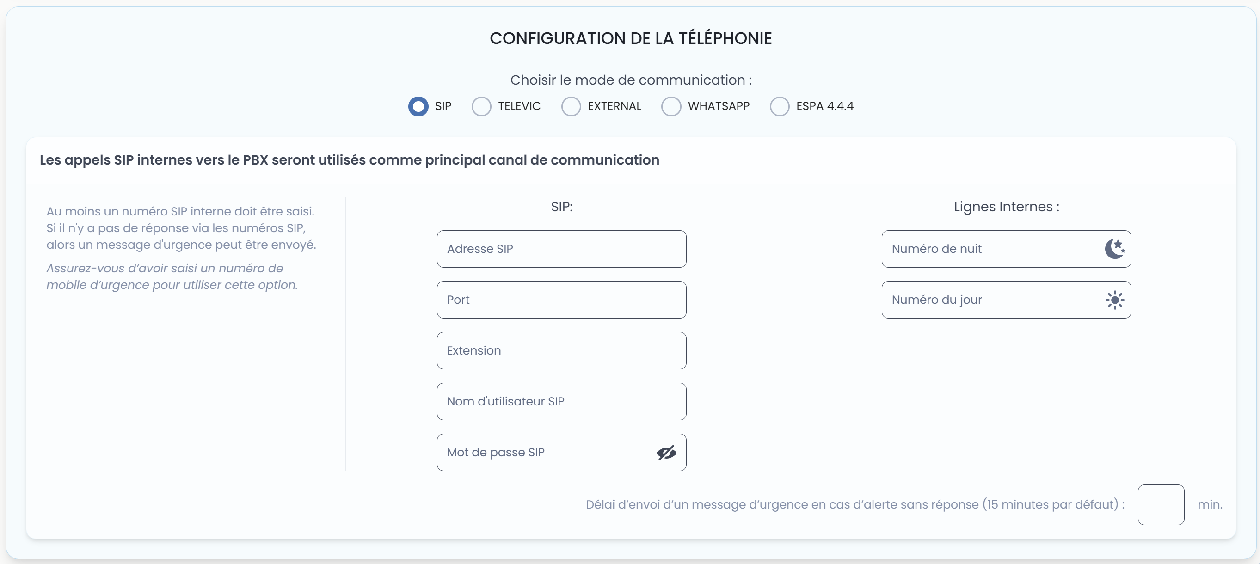Choose the ESPA 4.4.4 mode
1260x564 pixels.
779,106
